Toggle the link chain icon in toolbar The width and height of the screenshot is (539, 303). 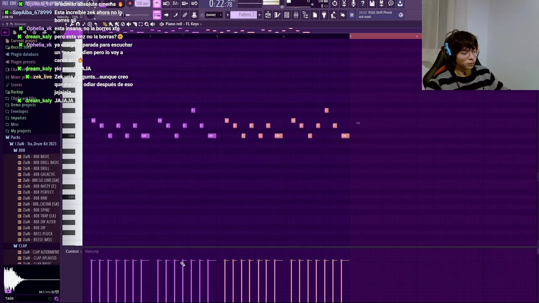click(x=184, y=15)
